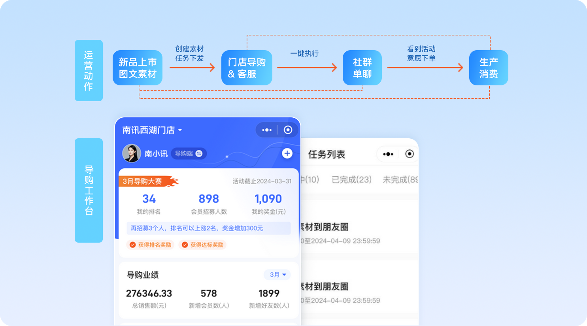The image size is (587, 326).
Task: Click the 总销售额(元) label
Action: coord(149,306)
